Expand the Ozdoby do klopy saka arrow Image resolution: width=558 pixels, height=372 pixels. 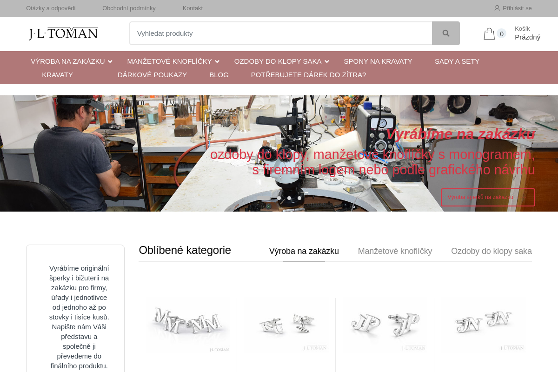click(x=327, y=61)
